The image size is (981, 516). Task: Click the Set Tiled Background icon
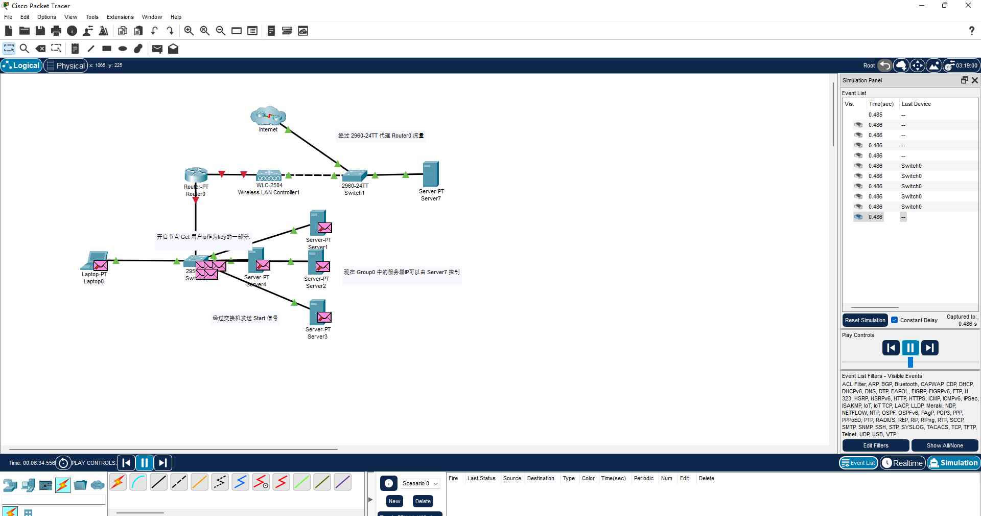[x=934, y=65]
